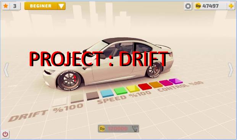Select the green paint swatch
The height and width of the screenshot is (140, 237).
coord(121,91)
